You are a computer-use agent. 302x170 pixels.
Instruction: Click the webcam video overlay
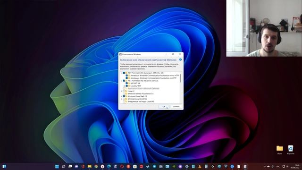coord(264,28)
